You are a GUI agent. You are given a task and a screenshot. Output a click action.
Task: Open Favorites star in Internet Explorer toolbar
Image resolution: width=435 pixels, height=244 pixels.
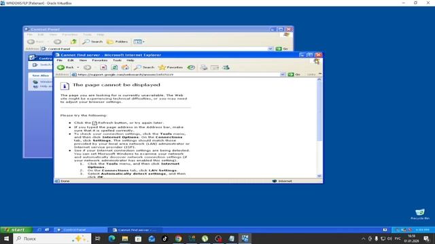(171, 67)
